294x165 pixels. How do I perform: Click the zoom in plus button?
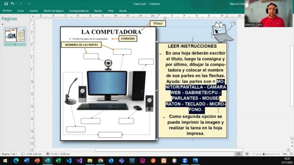[279, 154]
